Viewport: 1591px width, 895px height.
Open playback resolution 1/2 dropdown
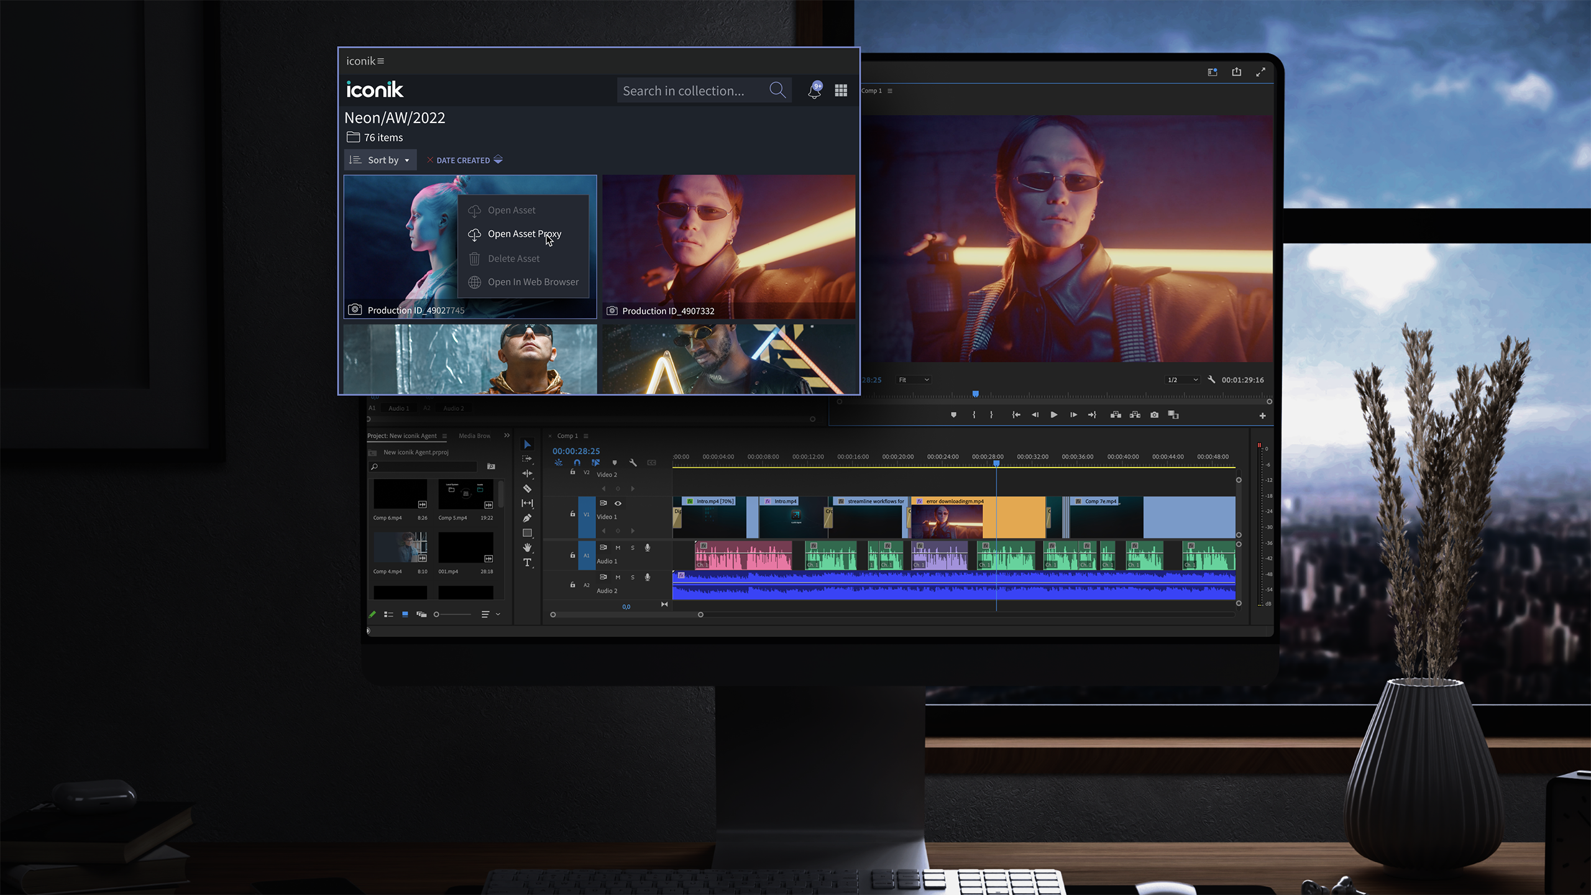pyautogui.click(x=1182, y=380)
